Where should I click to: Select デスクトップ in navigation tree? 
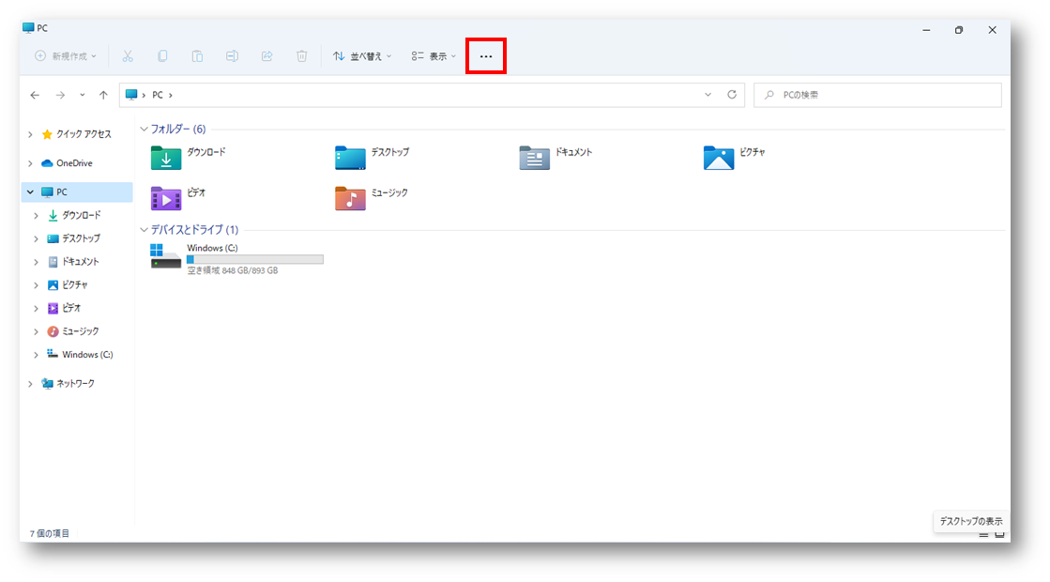tap(81, 238)
